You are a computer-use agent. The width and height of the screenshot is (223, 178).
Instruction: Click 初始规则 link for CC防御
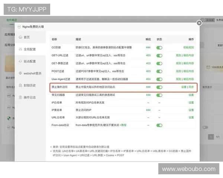click(x=188, y=47)
